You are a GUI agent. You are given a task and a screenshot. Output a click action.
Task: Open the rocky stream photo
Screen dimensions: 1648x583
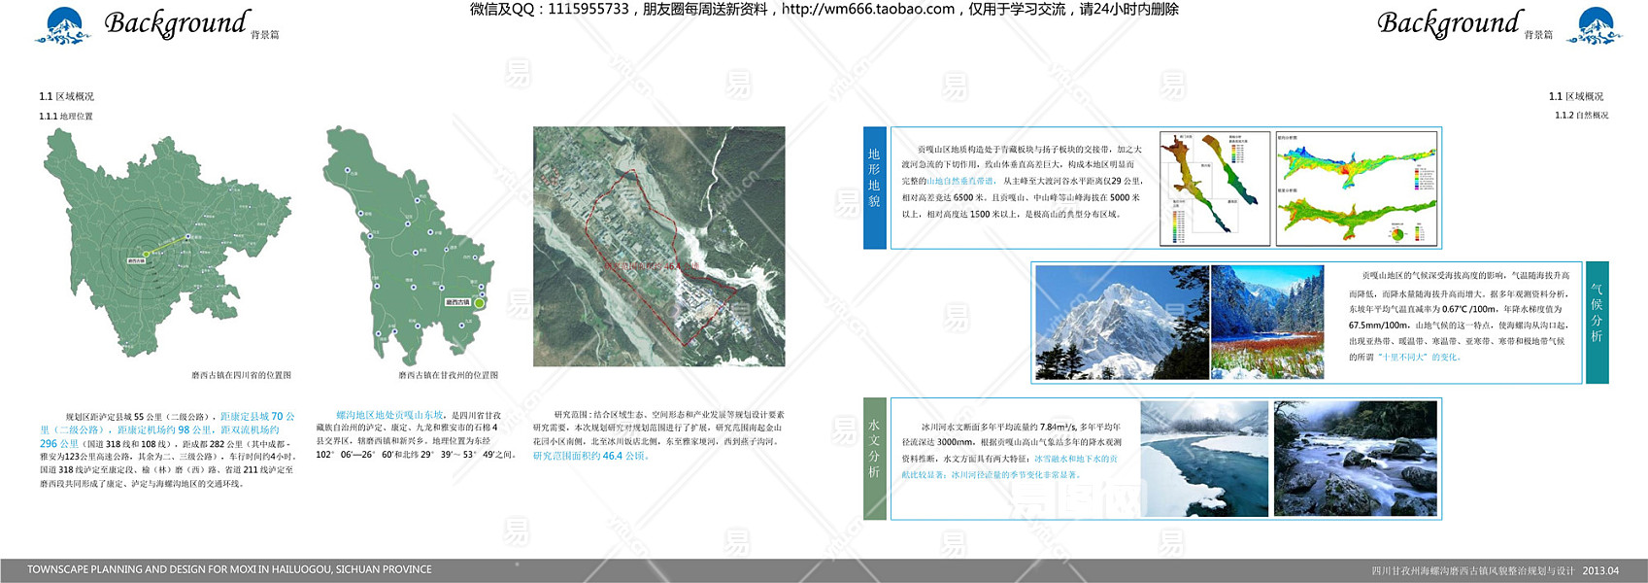click(1355, 458)
